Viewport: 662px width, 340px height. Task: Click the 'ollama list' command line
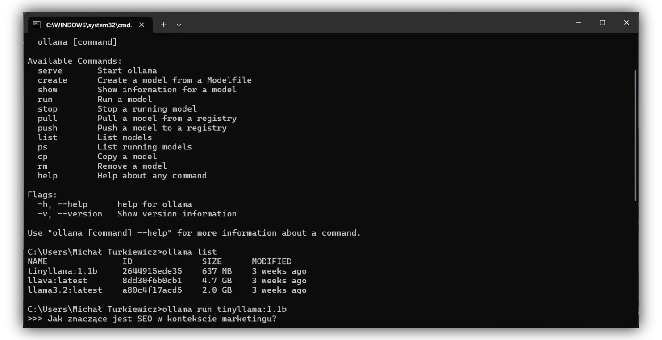click(x=122, y=252)
